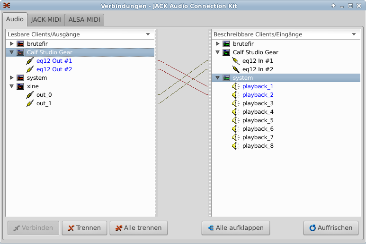Image resolution: width=366 pixels, height=244 pixels.
Task: Click Lesbare Clients/Ausgänge header sort arrow
Action: coord(148,34)
